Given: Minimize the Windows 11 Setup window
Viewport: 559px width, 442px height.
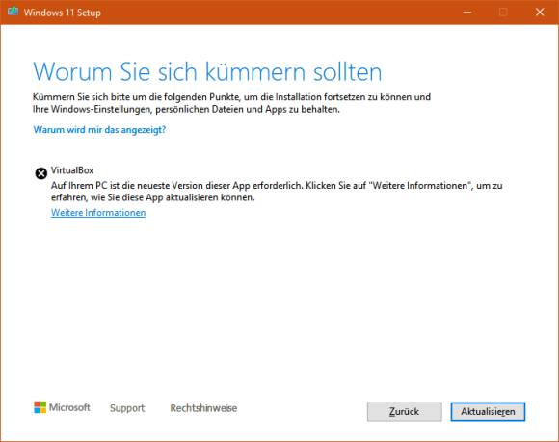Looking at the screenshot, I should [x=467, y=13].
